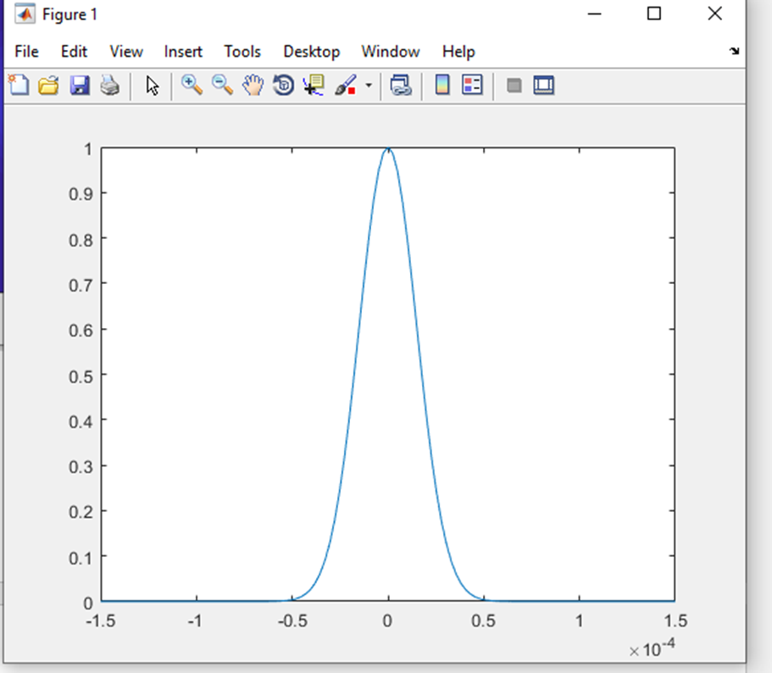Insert a legend on the plot

tap(472, 85)
